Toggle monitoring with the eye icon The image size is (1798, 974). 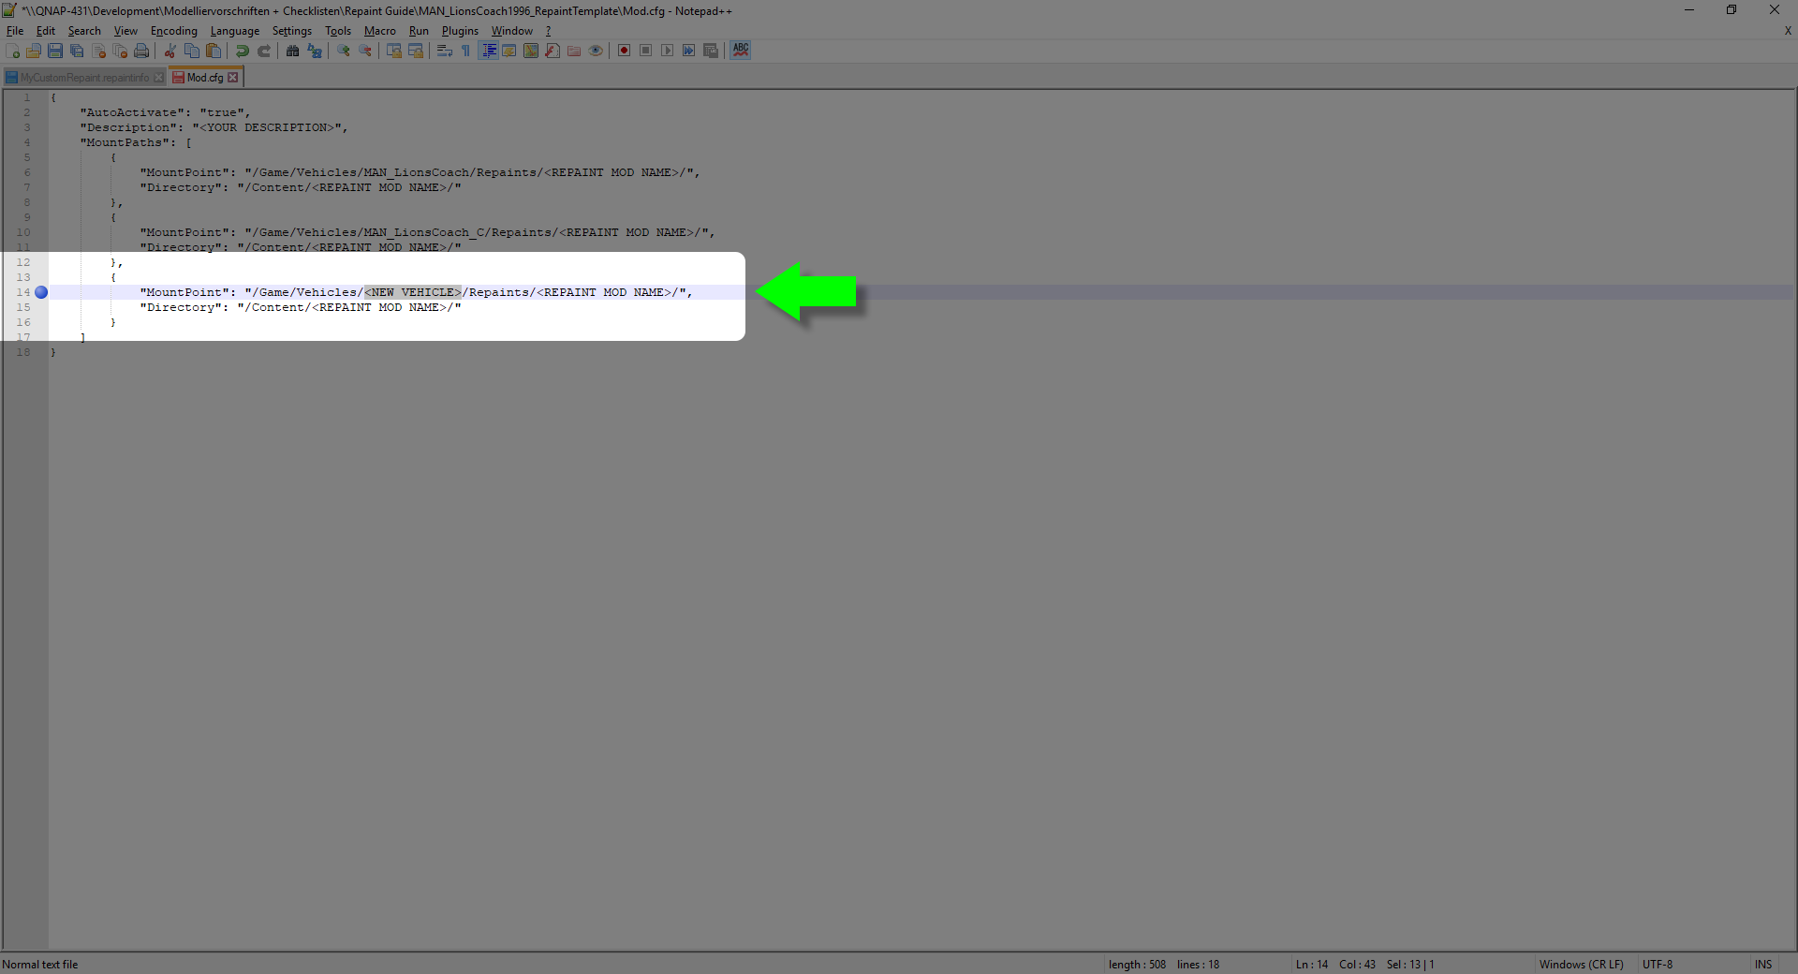tap(596, 51)
